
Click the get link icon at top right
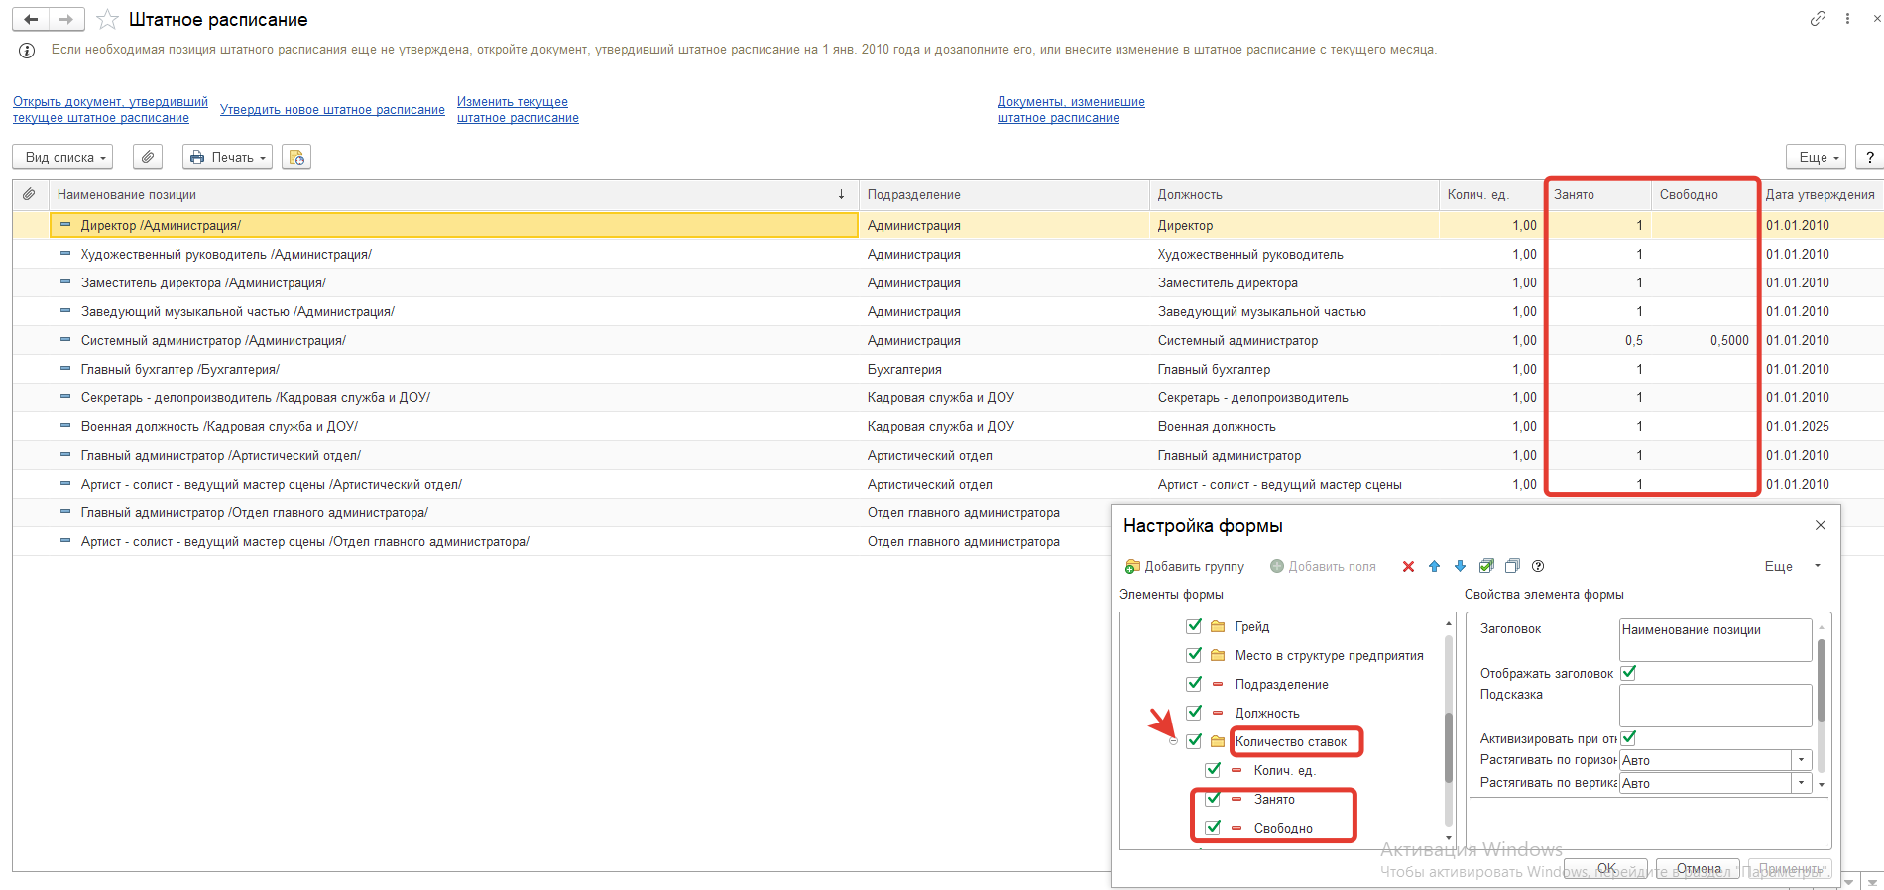coord(1818,19)
